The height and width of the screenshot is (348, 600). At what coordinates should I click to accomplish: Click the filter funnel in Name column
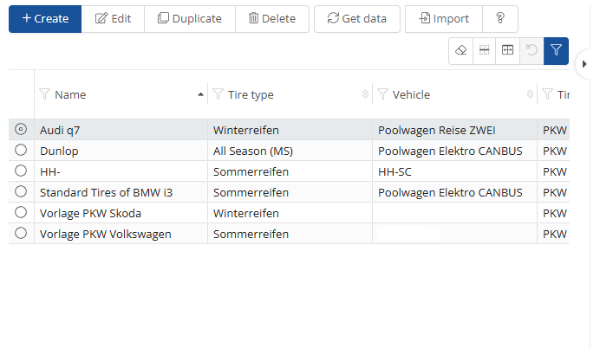(x=45, y=94)
